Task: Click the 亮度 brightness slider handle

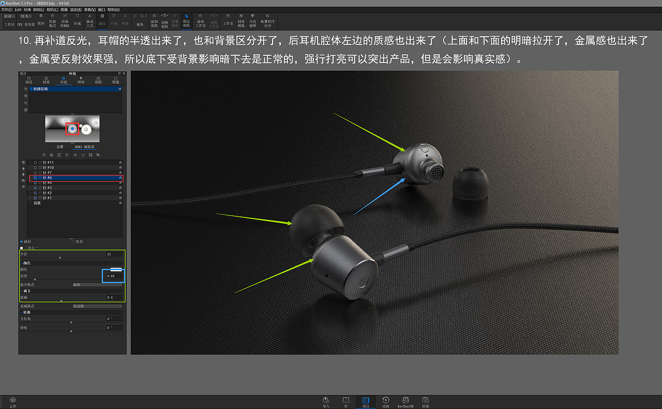Action: point(35,279)
